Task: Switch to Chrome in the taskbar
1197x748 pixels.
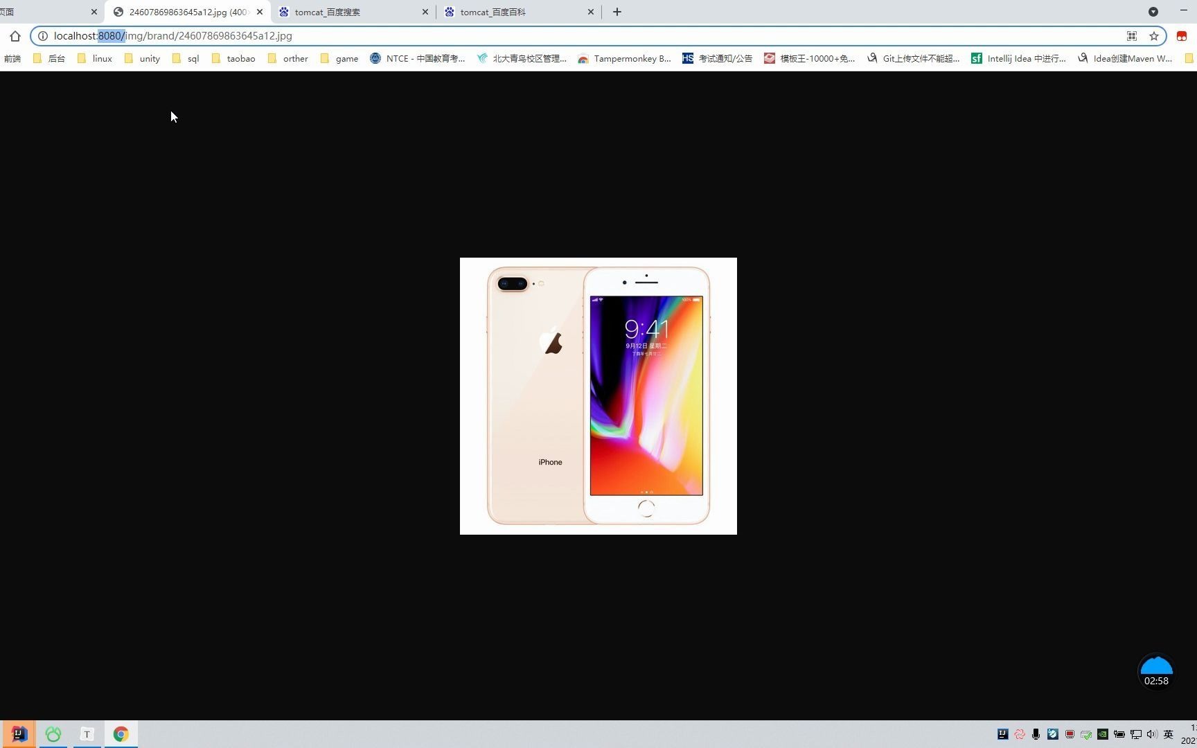Action: pyautogui.click(x=121, y=734)
